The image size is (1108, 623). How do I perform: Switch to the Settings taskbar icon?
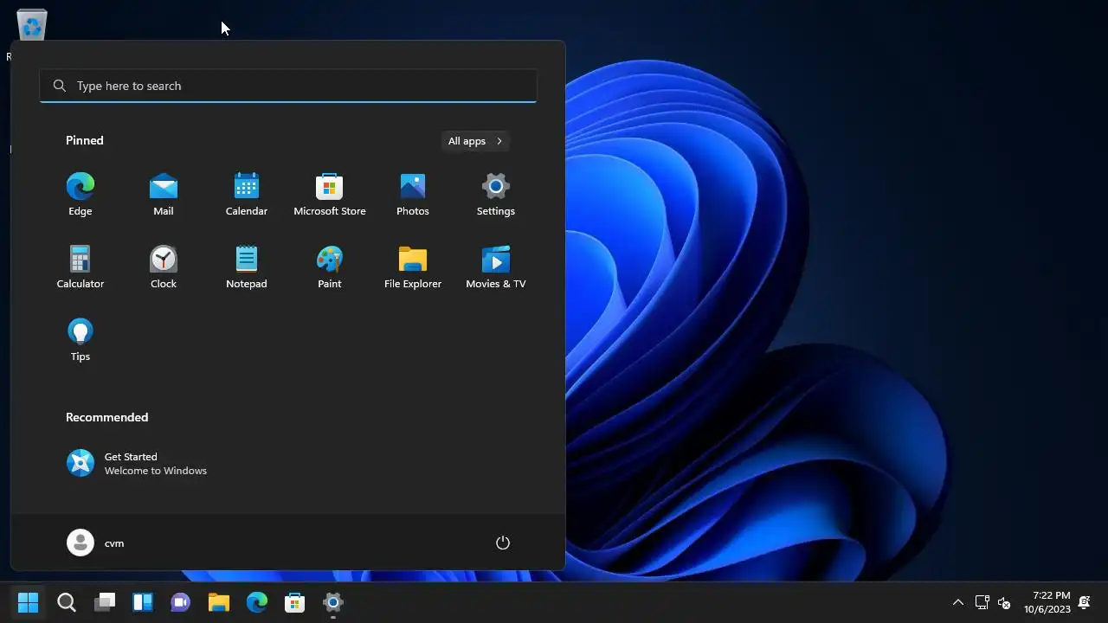point(333,602)
